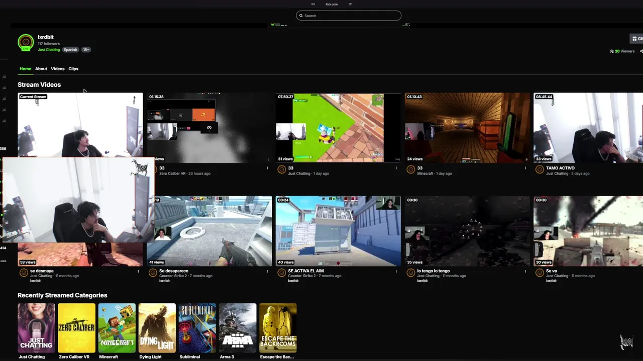Click the 'lo tengo lo tengo' title text

(x=434, y=271)
